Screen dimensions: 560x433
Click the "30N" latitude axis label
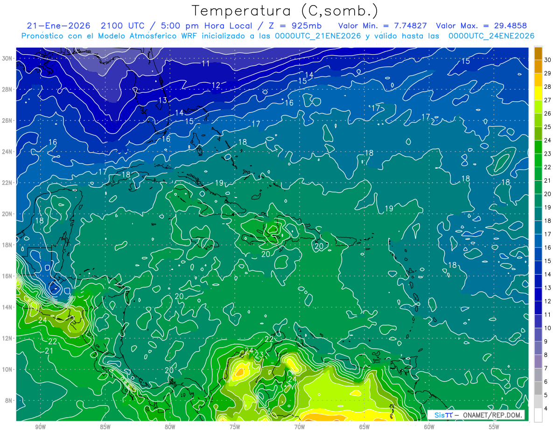(x=7, y=58)
